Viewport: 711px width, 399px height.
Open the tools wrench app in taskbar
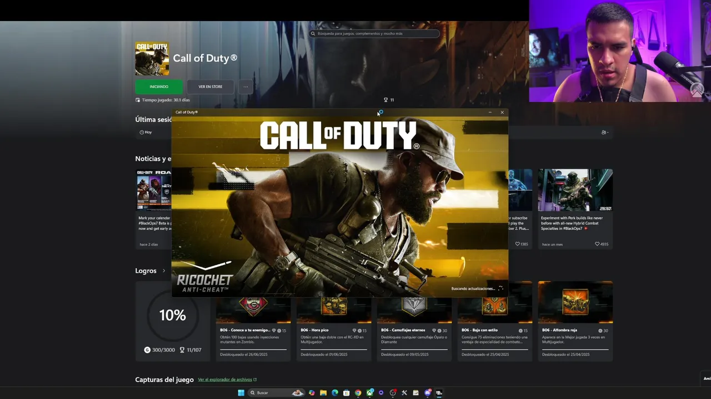[404, 393]
